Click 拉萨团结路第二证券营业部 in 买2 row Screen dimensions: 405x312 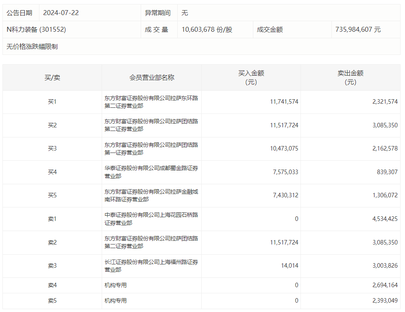coord(151,125)
